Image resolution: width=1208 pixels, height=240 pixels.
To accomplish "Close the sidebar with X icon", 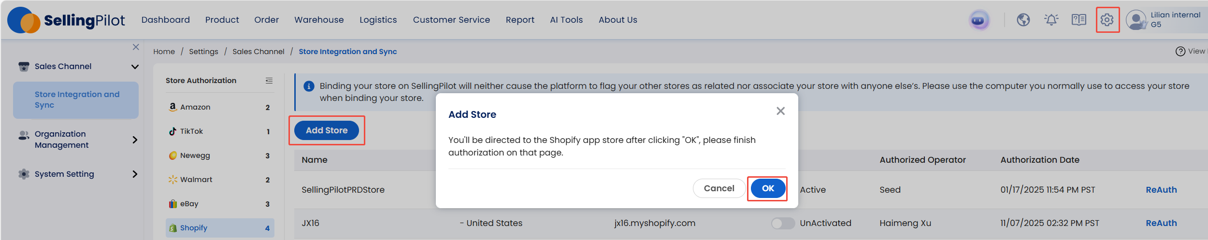I will point(136,47).
